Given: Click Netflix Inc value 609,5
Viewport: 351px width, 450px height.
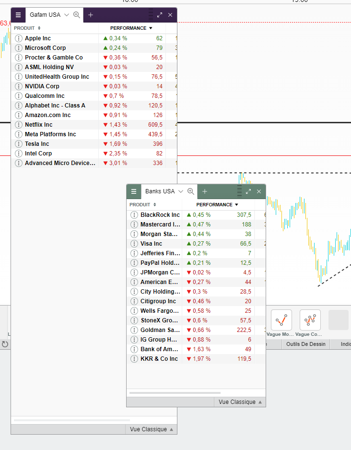Looking at the screenshot, I should pyautogui.click(x=155, y=125).
